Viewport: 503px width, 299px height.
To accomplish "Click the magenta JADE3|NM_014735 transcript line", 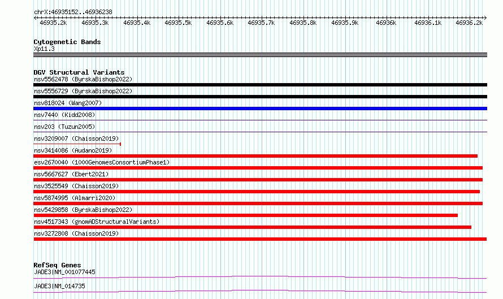I will [260, 291].
